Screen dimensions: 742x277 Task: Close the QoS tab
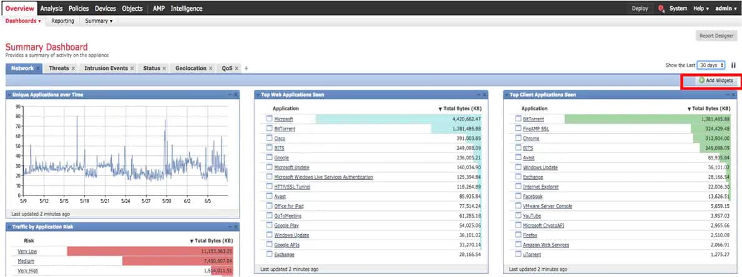237,68
